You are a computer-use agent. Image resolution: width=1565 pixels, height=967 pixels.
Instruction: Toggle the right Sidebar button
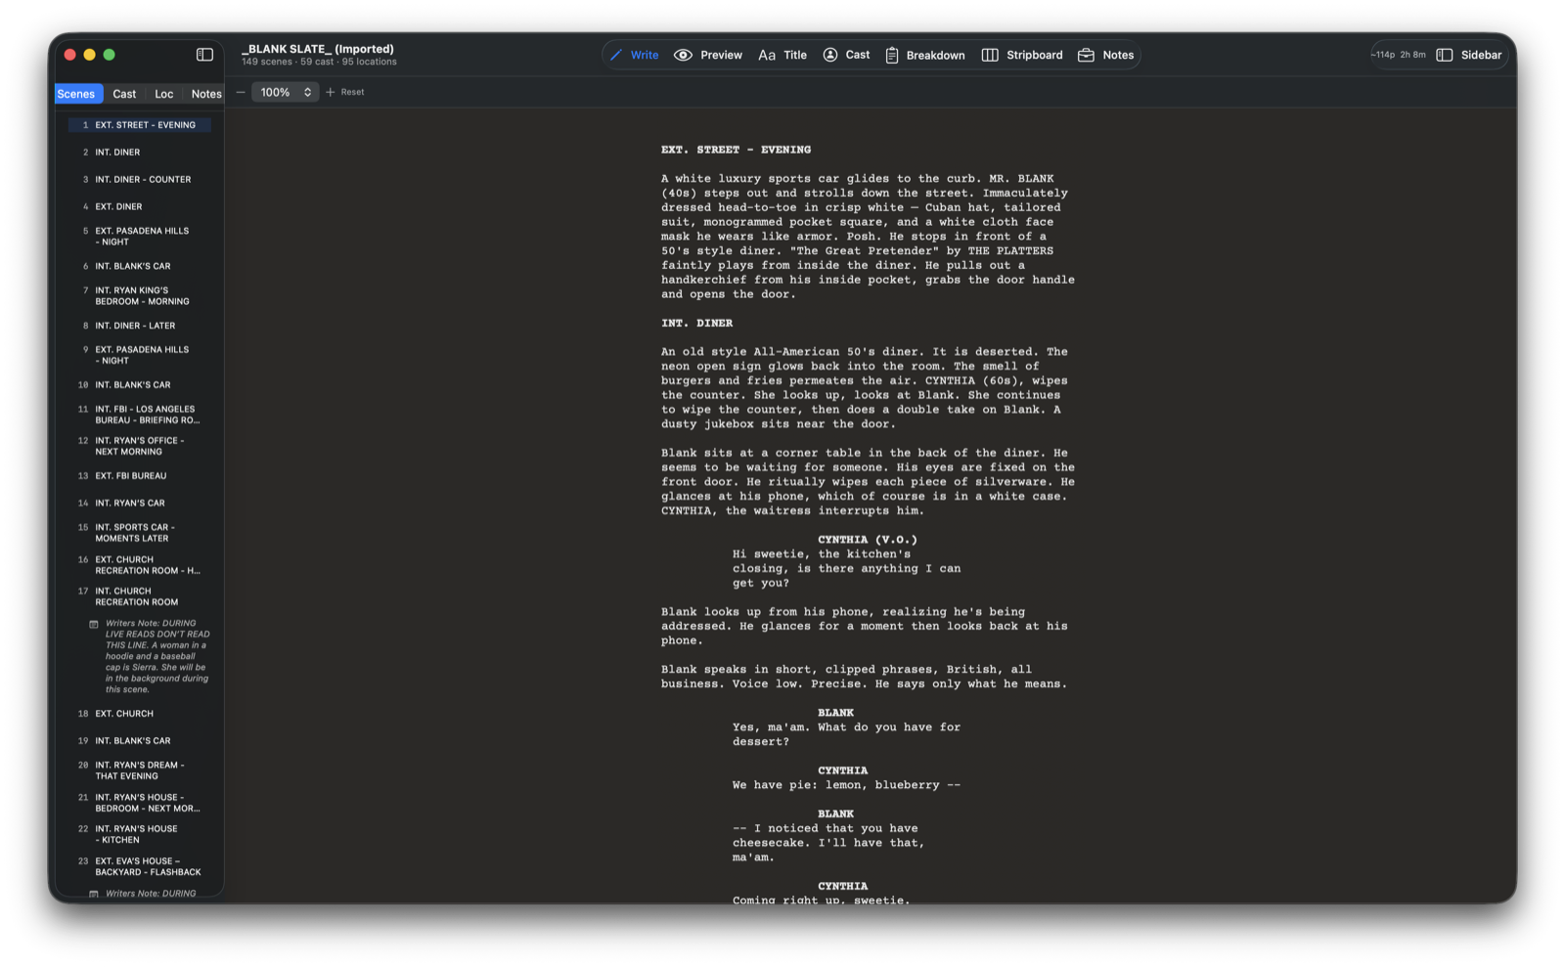pos(1469,55)
